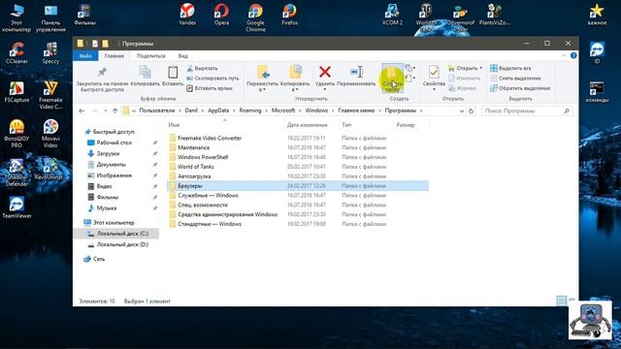
Task: Expand address bar history dropdown
Action: click(x=462, y=111)
